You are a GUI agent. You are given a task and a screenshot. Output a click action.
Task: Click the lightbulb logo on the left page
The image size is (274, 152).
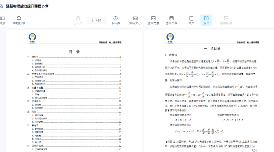point(32,38)
